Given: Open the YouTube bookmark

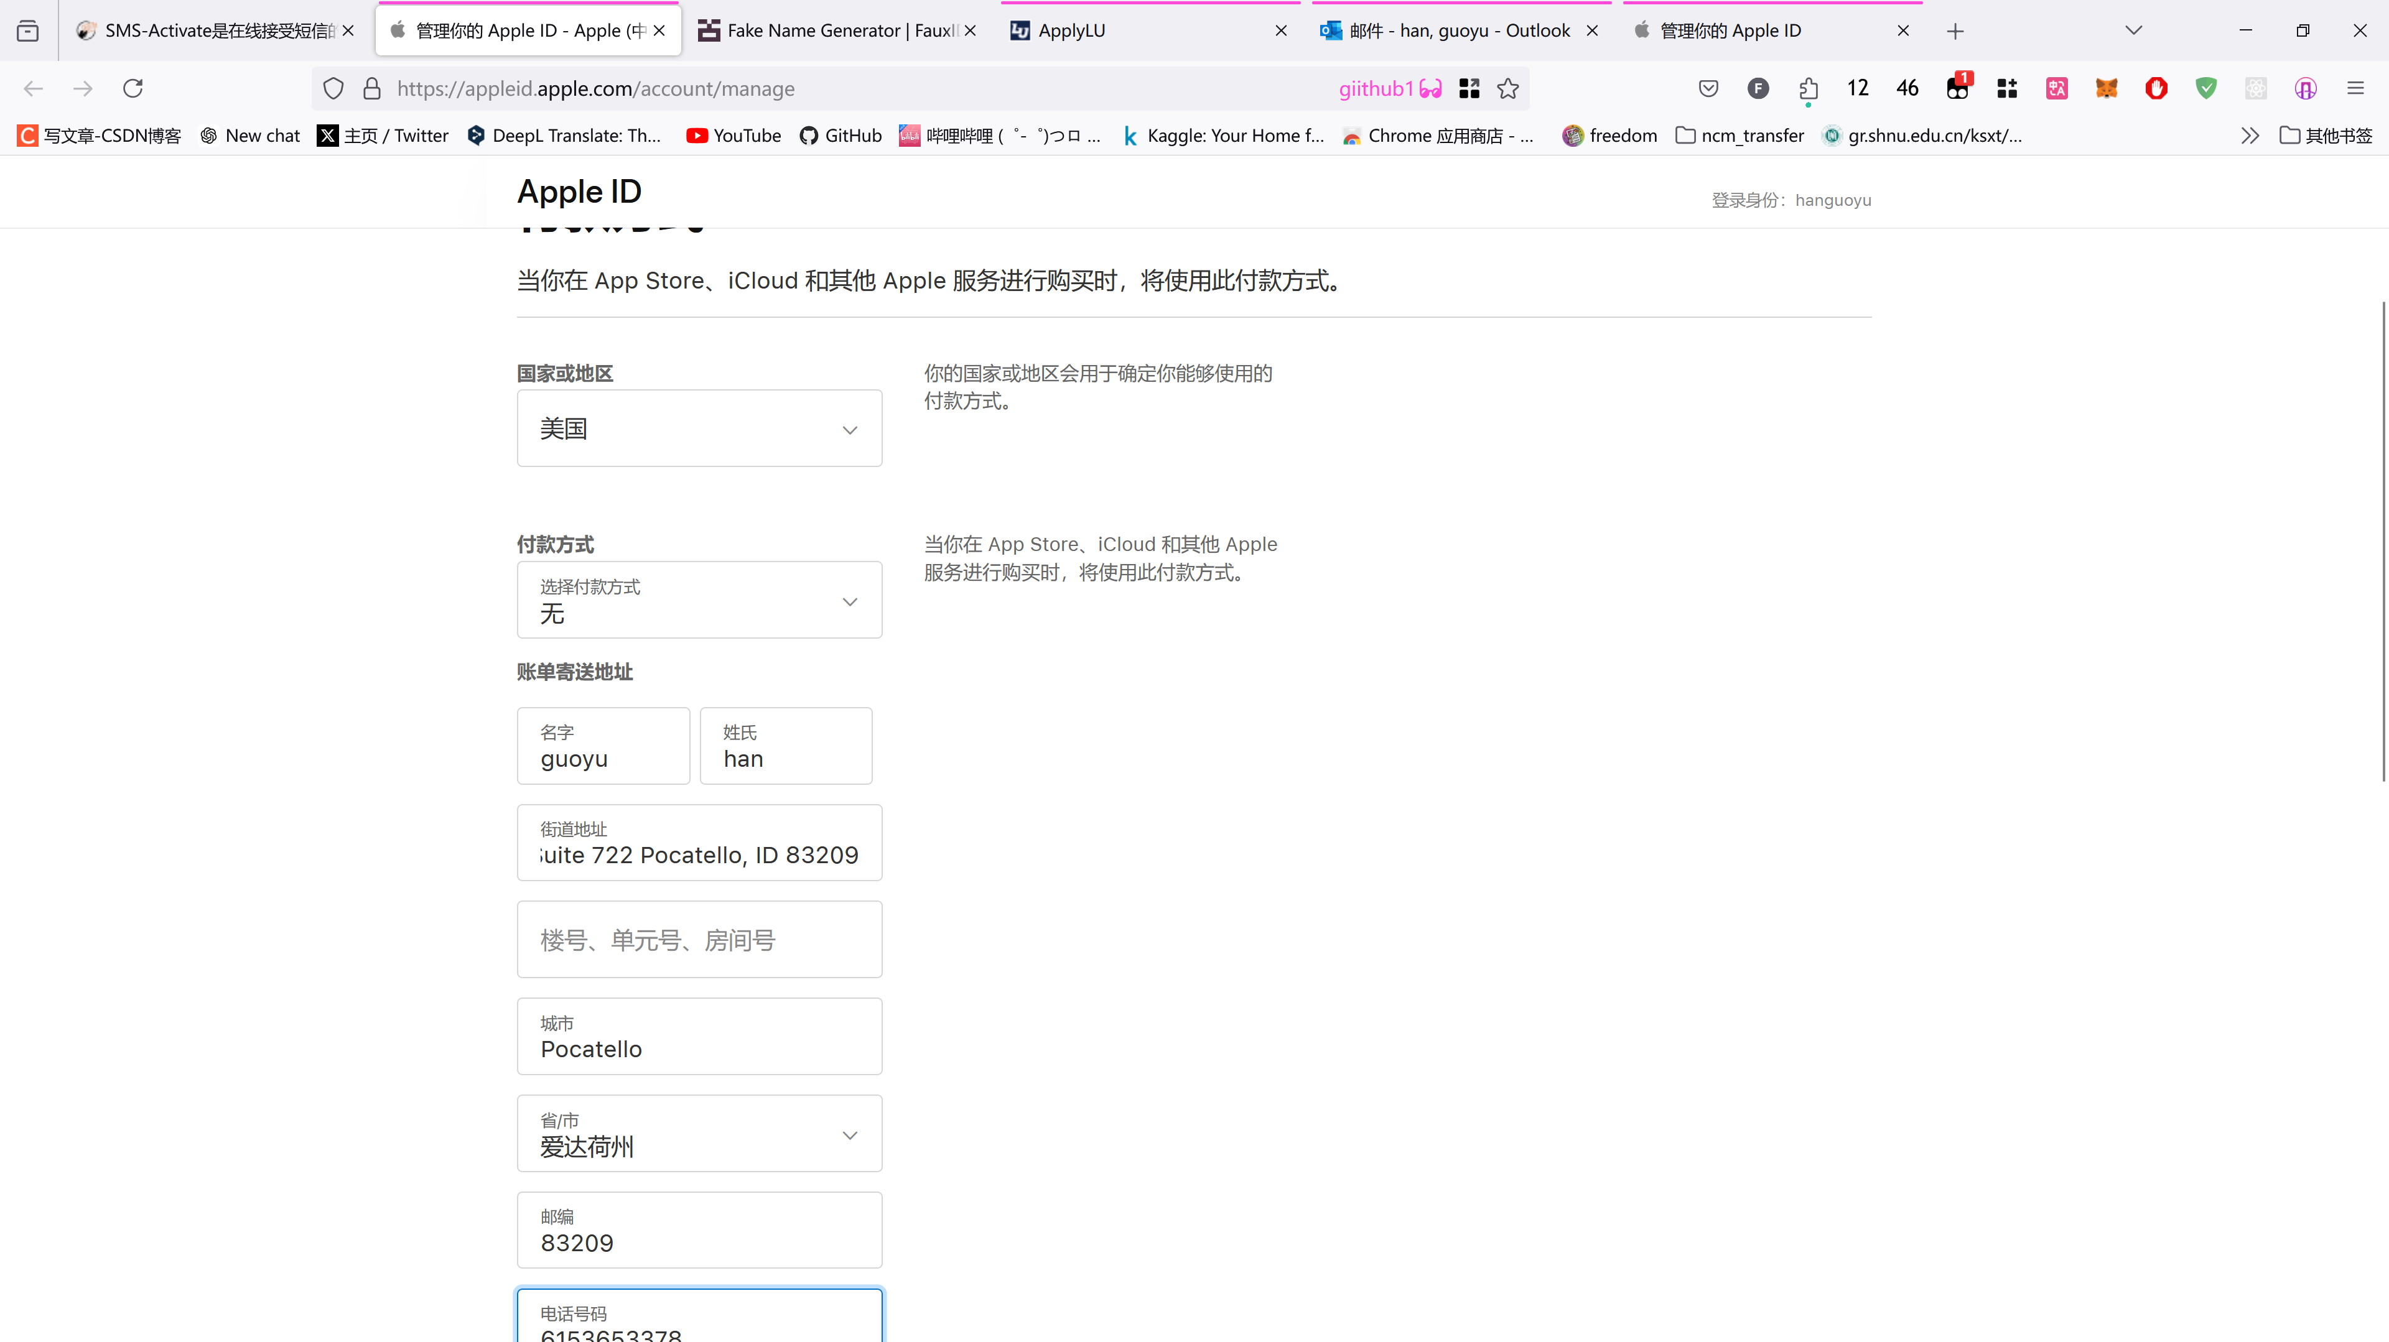Looking at the screenshot, I should [733, 136].
